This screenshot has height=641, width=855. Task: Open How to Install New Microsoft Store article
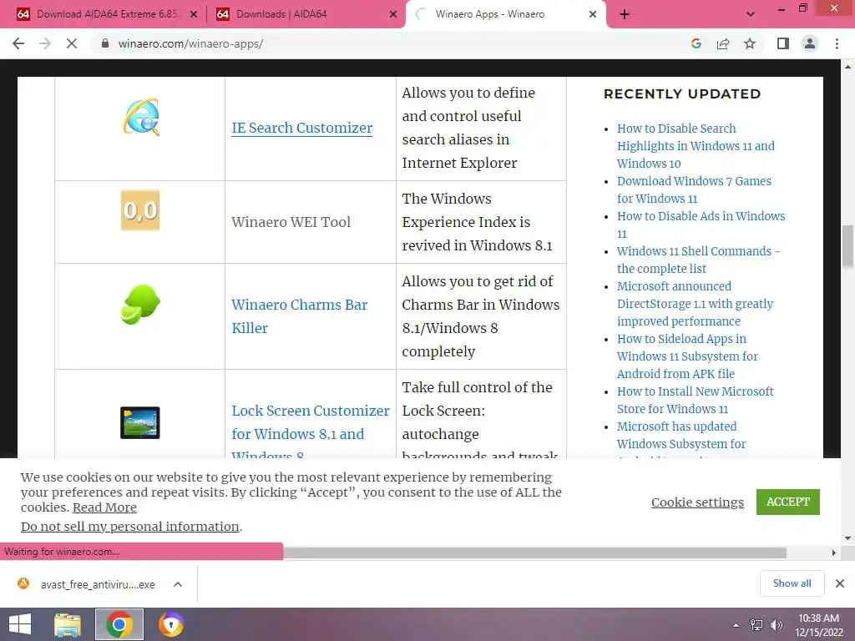(x=696, y=400)
